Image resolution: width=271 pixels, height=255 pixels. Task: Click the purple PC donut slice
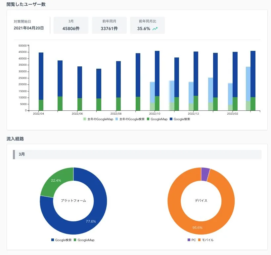point(205,174)
